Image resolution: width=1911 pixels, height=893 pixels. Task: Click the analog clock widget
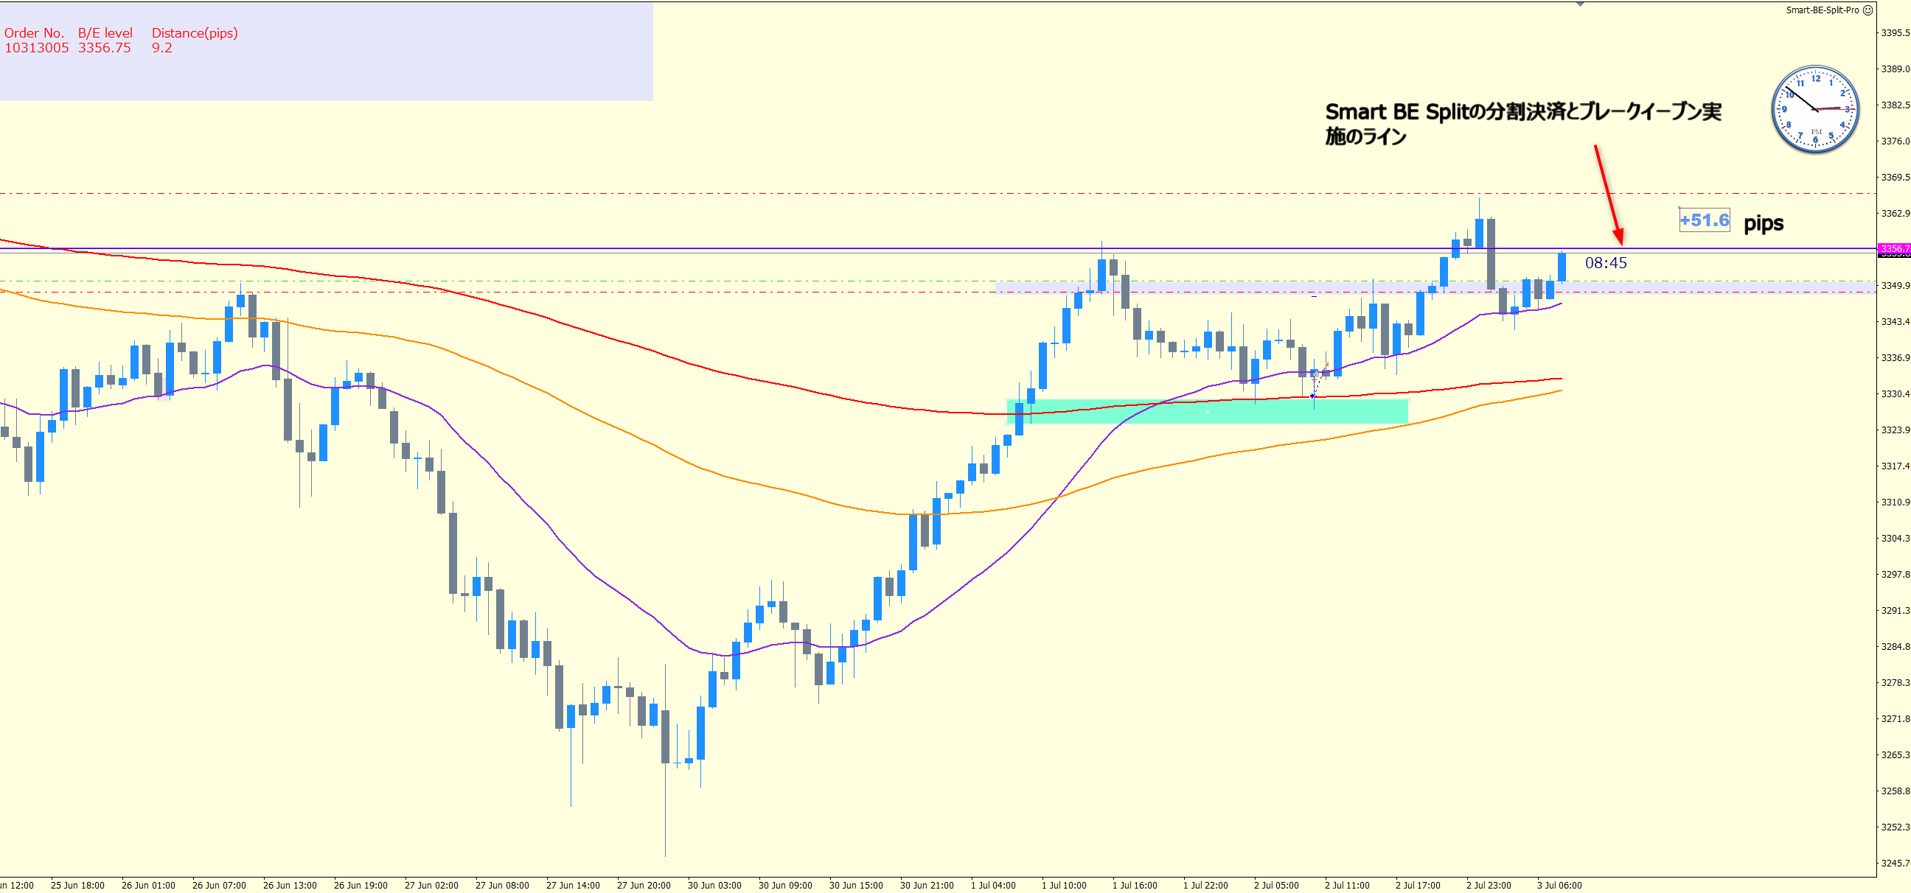pos(1814,110)
